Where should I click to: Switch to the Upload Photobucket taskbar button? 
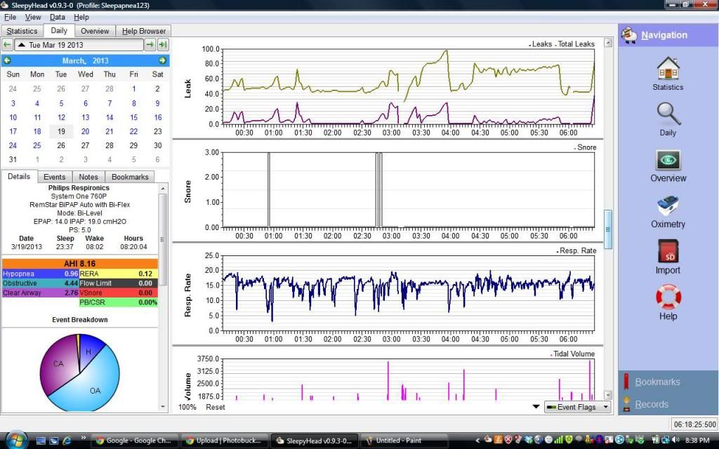224,441
